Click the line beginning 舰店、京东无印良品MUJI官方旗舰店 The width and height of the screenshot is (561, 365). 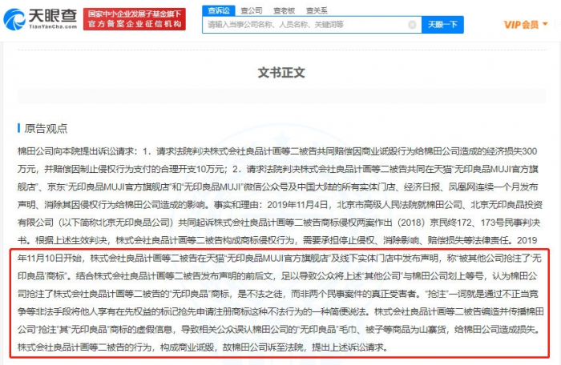click(278, 187)
